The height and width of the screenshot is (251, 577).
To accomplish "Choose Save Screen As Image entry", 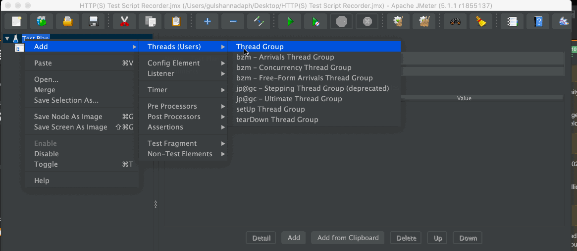I will coord(82,127).
